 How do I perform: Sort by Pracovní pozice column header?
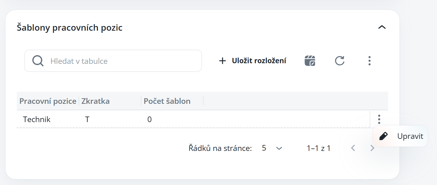(48, 101)
